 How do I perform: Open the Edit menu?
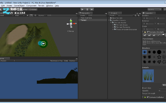click(3, 6)
